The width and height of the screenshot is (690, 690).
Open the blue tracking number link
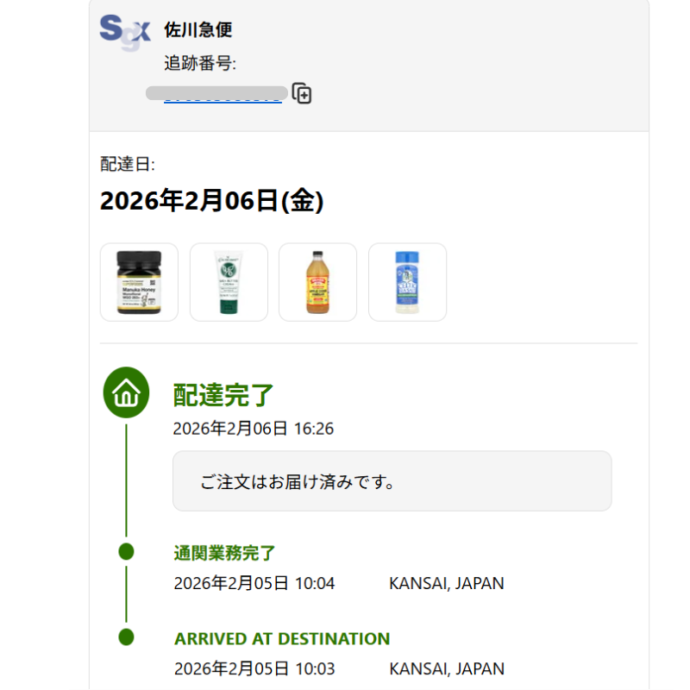tap(223, 99)
